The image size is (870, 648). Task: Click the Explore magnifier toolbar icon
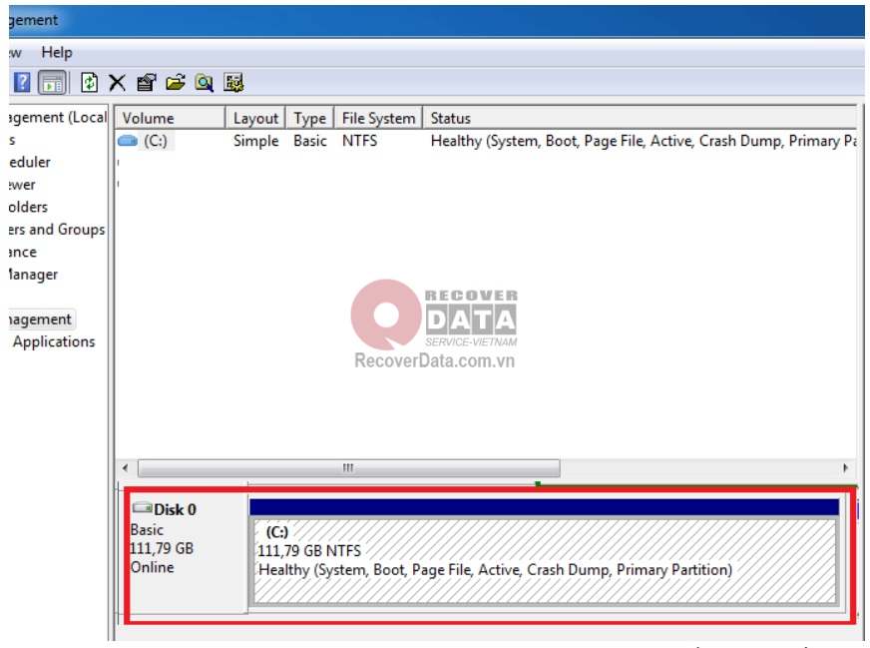click(x=205, y=83)
